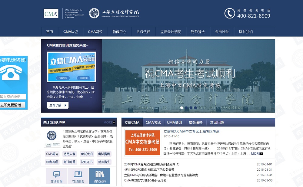Open 考试费用 link
303x187 pixels.
click(104, 154)
